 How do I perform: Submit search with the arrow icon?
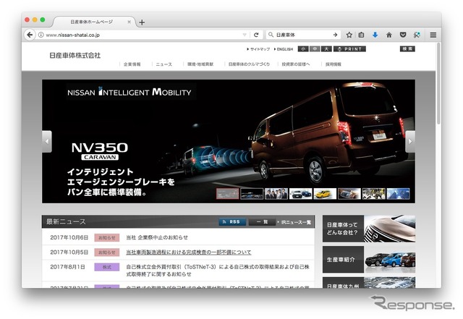pos(335,35)
